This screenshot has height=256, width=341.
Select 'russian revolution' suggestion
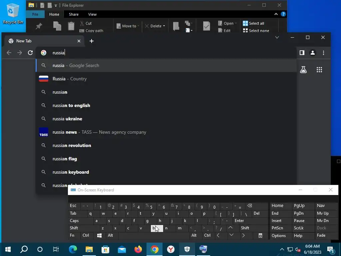[x=166, y=145]
